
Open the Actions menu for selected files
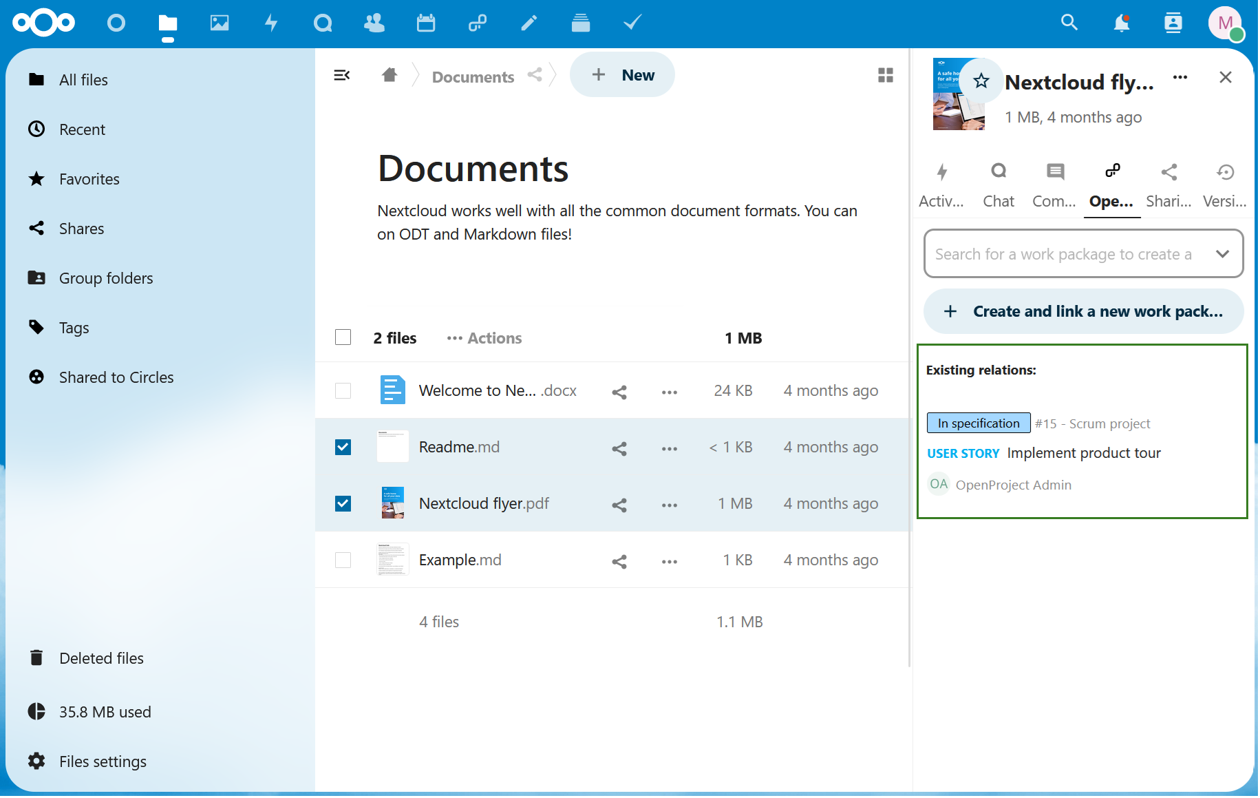[x=484, y=338]
